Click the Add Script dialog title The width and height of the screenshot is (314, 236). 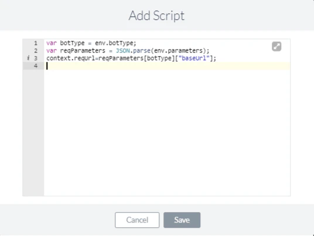tap(156, 16)
